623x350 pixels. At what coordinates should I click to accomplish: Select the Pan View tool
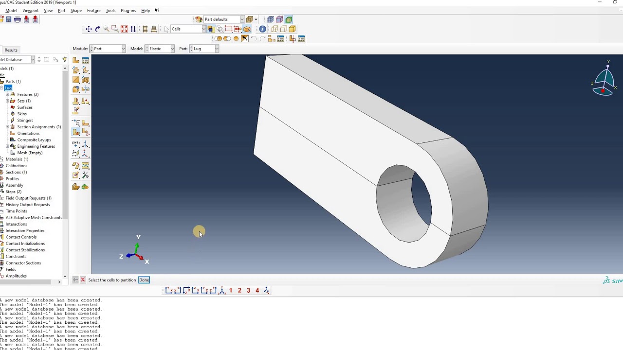tap(89, 29)
